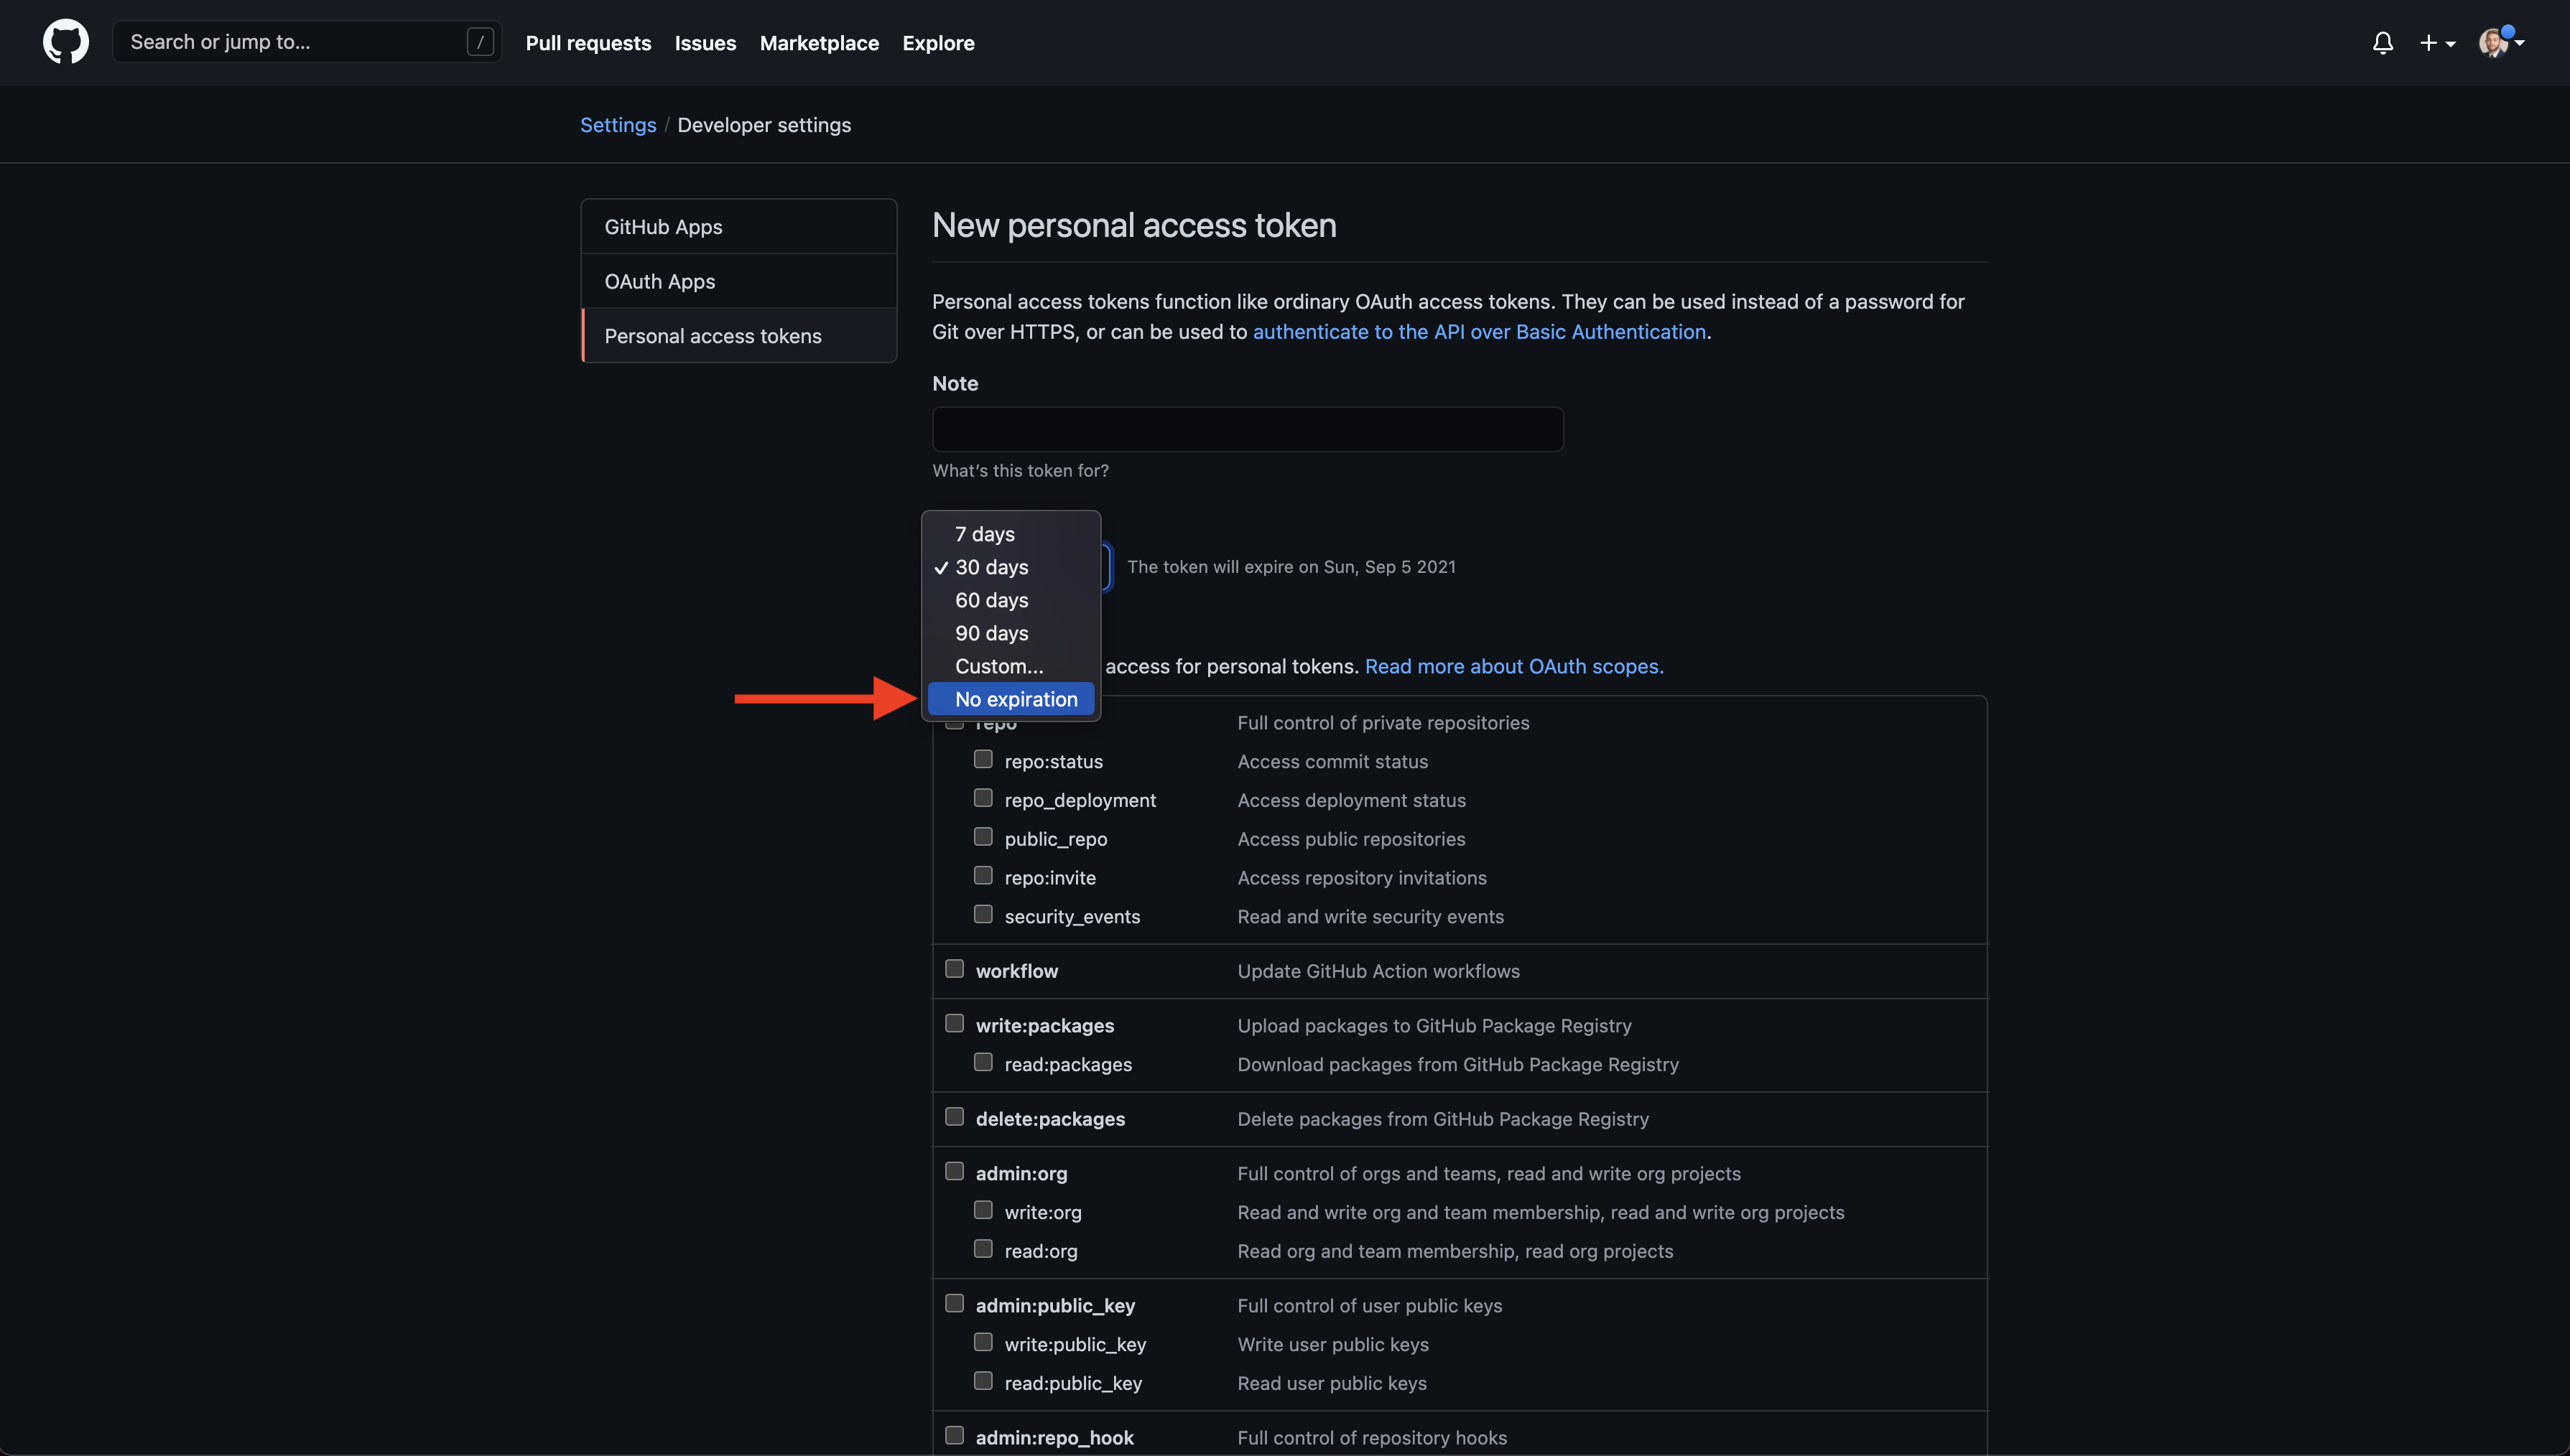Click Full control of user public keys text
This screenshot has width=2570, height=1456.
pos(1370,1306)
